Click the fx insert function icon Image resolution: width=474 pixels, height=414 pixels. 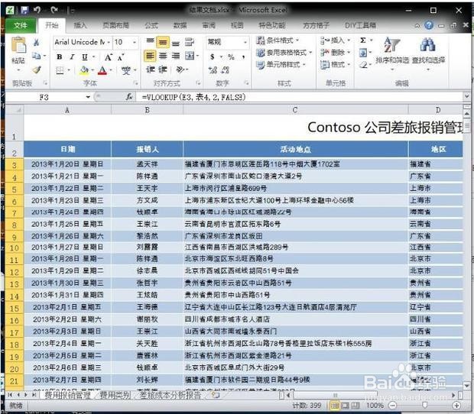(x=129, y=97)
